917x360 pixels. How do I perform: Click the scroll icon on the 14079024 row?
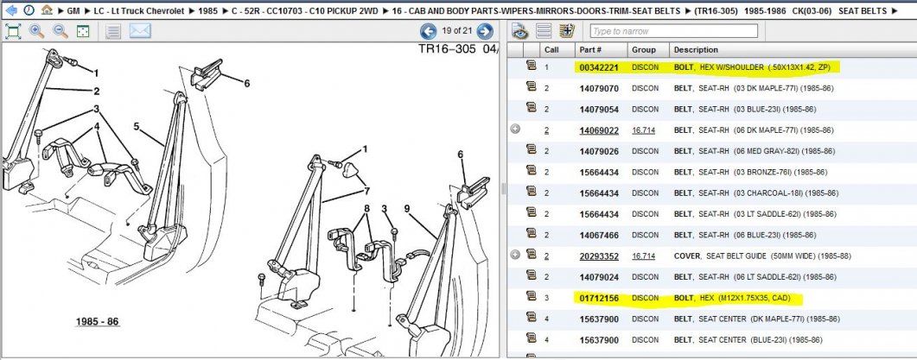pos(531,276)
